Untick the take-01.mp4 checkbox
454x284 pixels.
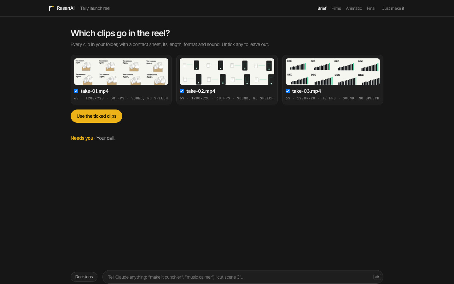coord(76,91)
